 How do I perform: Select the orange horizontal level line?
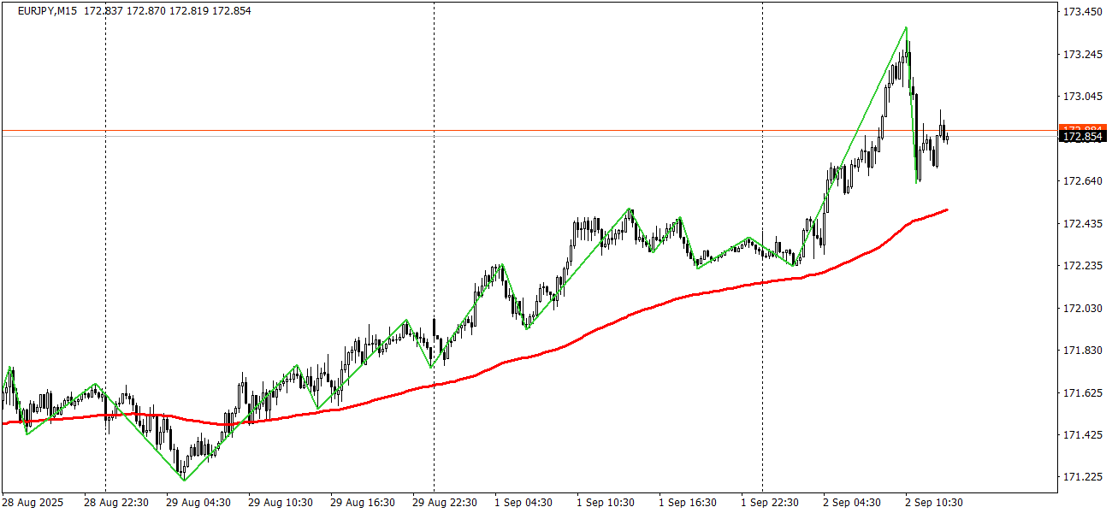(x=530, y=130)
